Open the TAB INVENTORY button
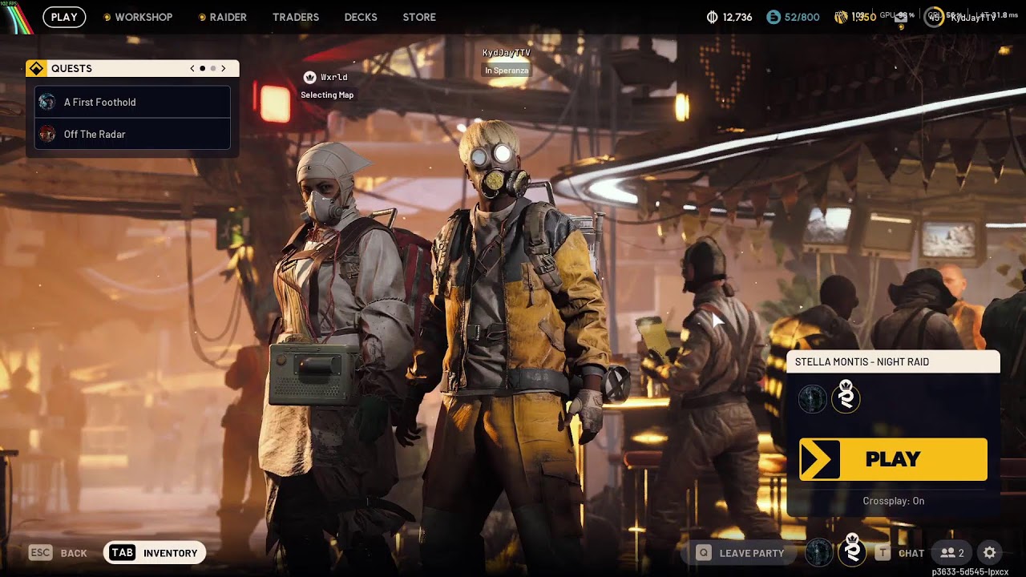 click(x=155, y=553)
